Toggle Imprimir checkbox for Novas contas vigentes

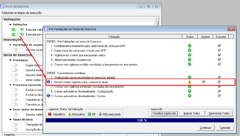point(204,82)
